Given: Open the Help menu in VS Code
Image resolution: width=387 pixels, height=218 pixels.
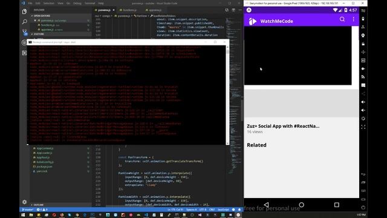Looking at the screenshot, I should 101,3.
